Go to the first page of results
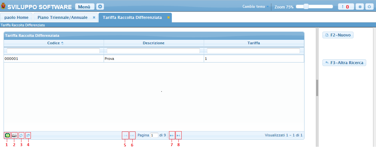The width and height of the screenshot is (376, 152). click(125, 135)
